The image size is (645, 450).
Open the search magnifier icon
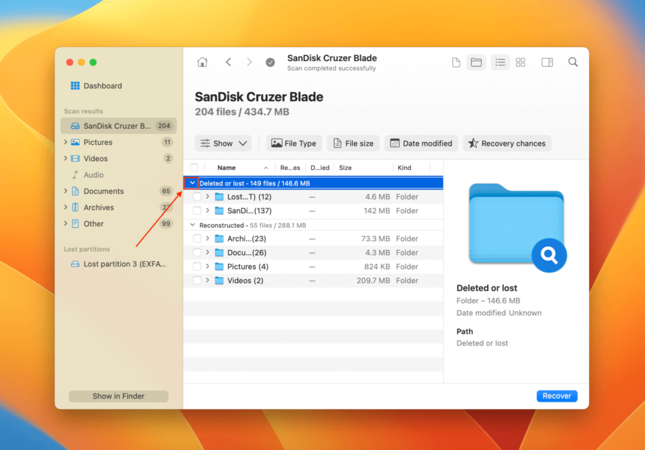point(573,62)
